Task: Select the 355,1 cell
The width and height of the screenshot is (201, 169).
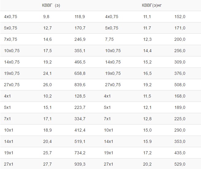Action: [80, 51]
